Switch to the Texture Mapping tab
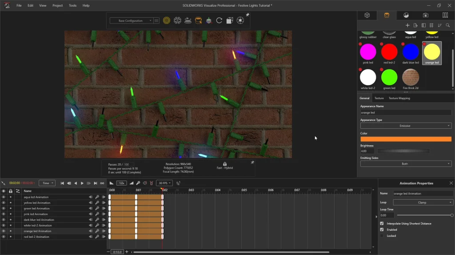The height and width of the screenshot is (255, 455). coord(399,98)
